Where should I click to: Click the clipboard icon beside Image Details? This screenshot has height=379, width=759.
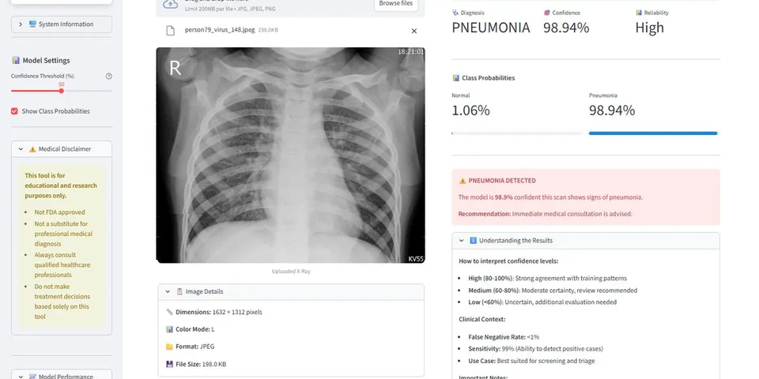tap(179, 291)
